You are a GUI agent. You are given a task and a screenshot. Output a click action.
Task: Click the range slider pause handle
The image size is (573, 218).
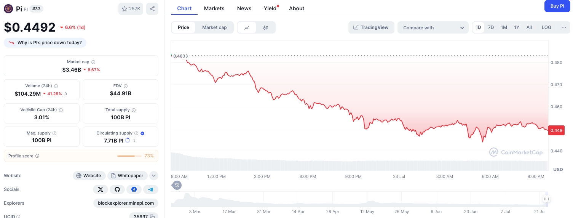(546, 199)
